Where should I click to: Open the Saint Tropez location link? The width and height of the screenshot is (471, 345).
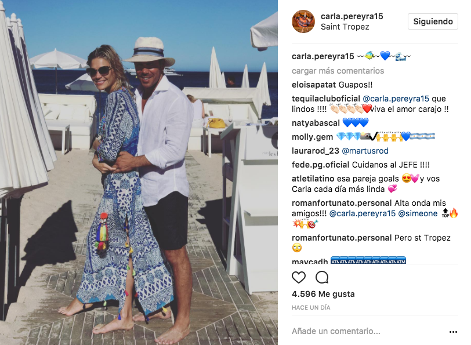345,27
